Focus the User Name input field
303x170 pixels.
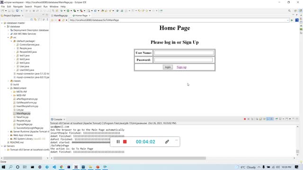pos(184,53)
